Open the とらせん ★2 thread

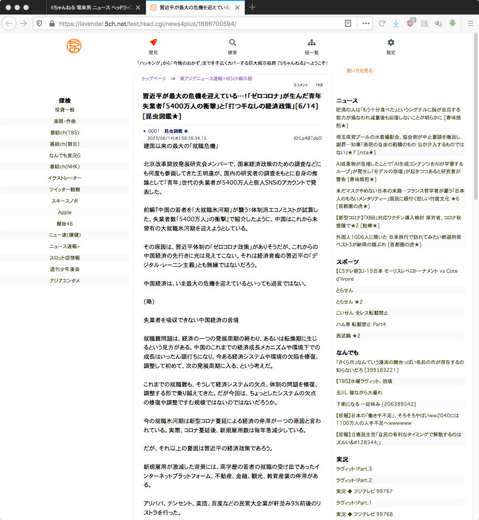(349, 302)
